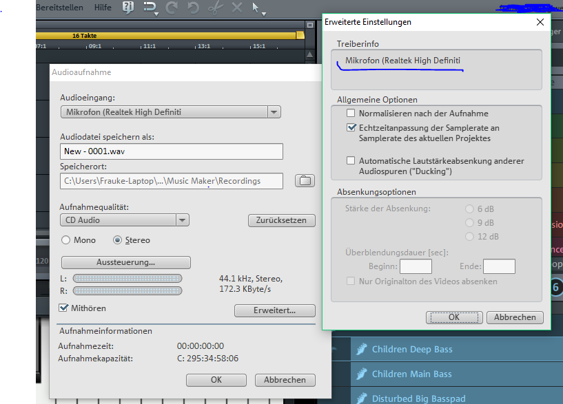Click ruler position 09:1 in timeline
This screenshot has height=404, width=563.
point(95,46)
